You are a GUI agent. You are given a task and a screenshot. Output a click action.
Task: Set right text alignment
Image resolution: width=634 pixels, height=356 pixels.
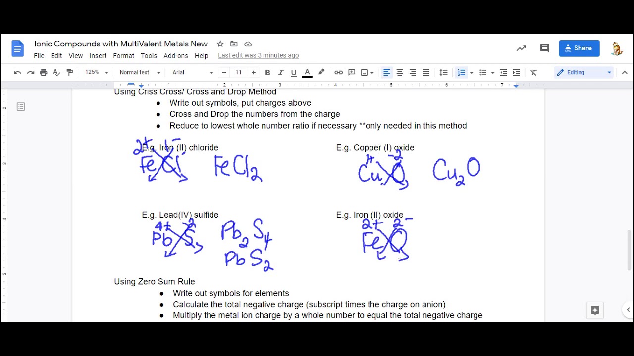pos(413,73)
